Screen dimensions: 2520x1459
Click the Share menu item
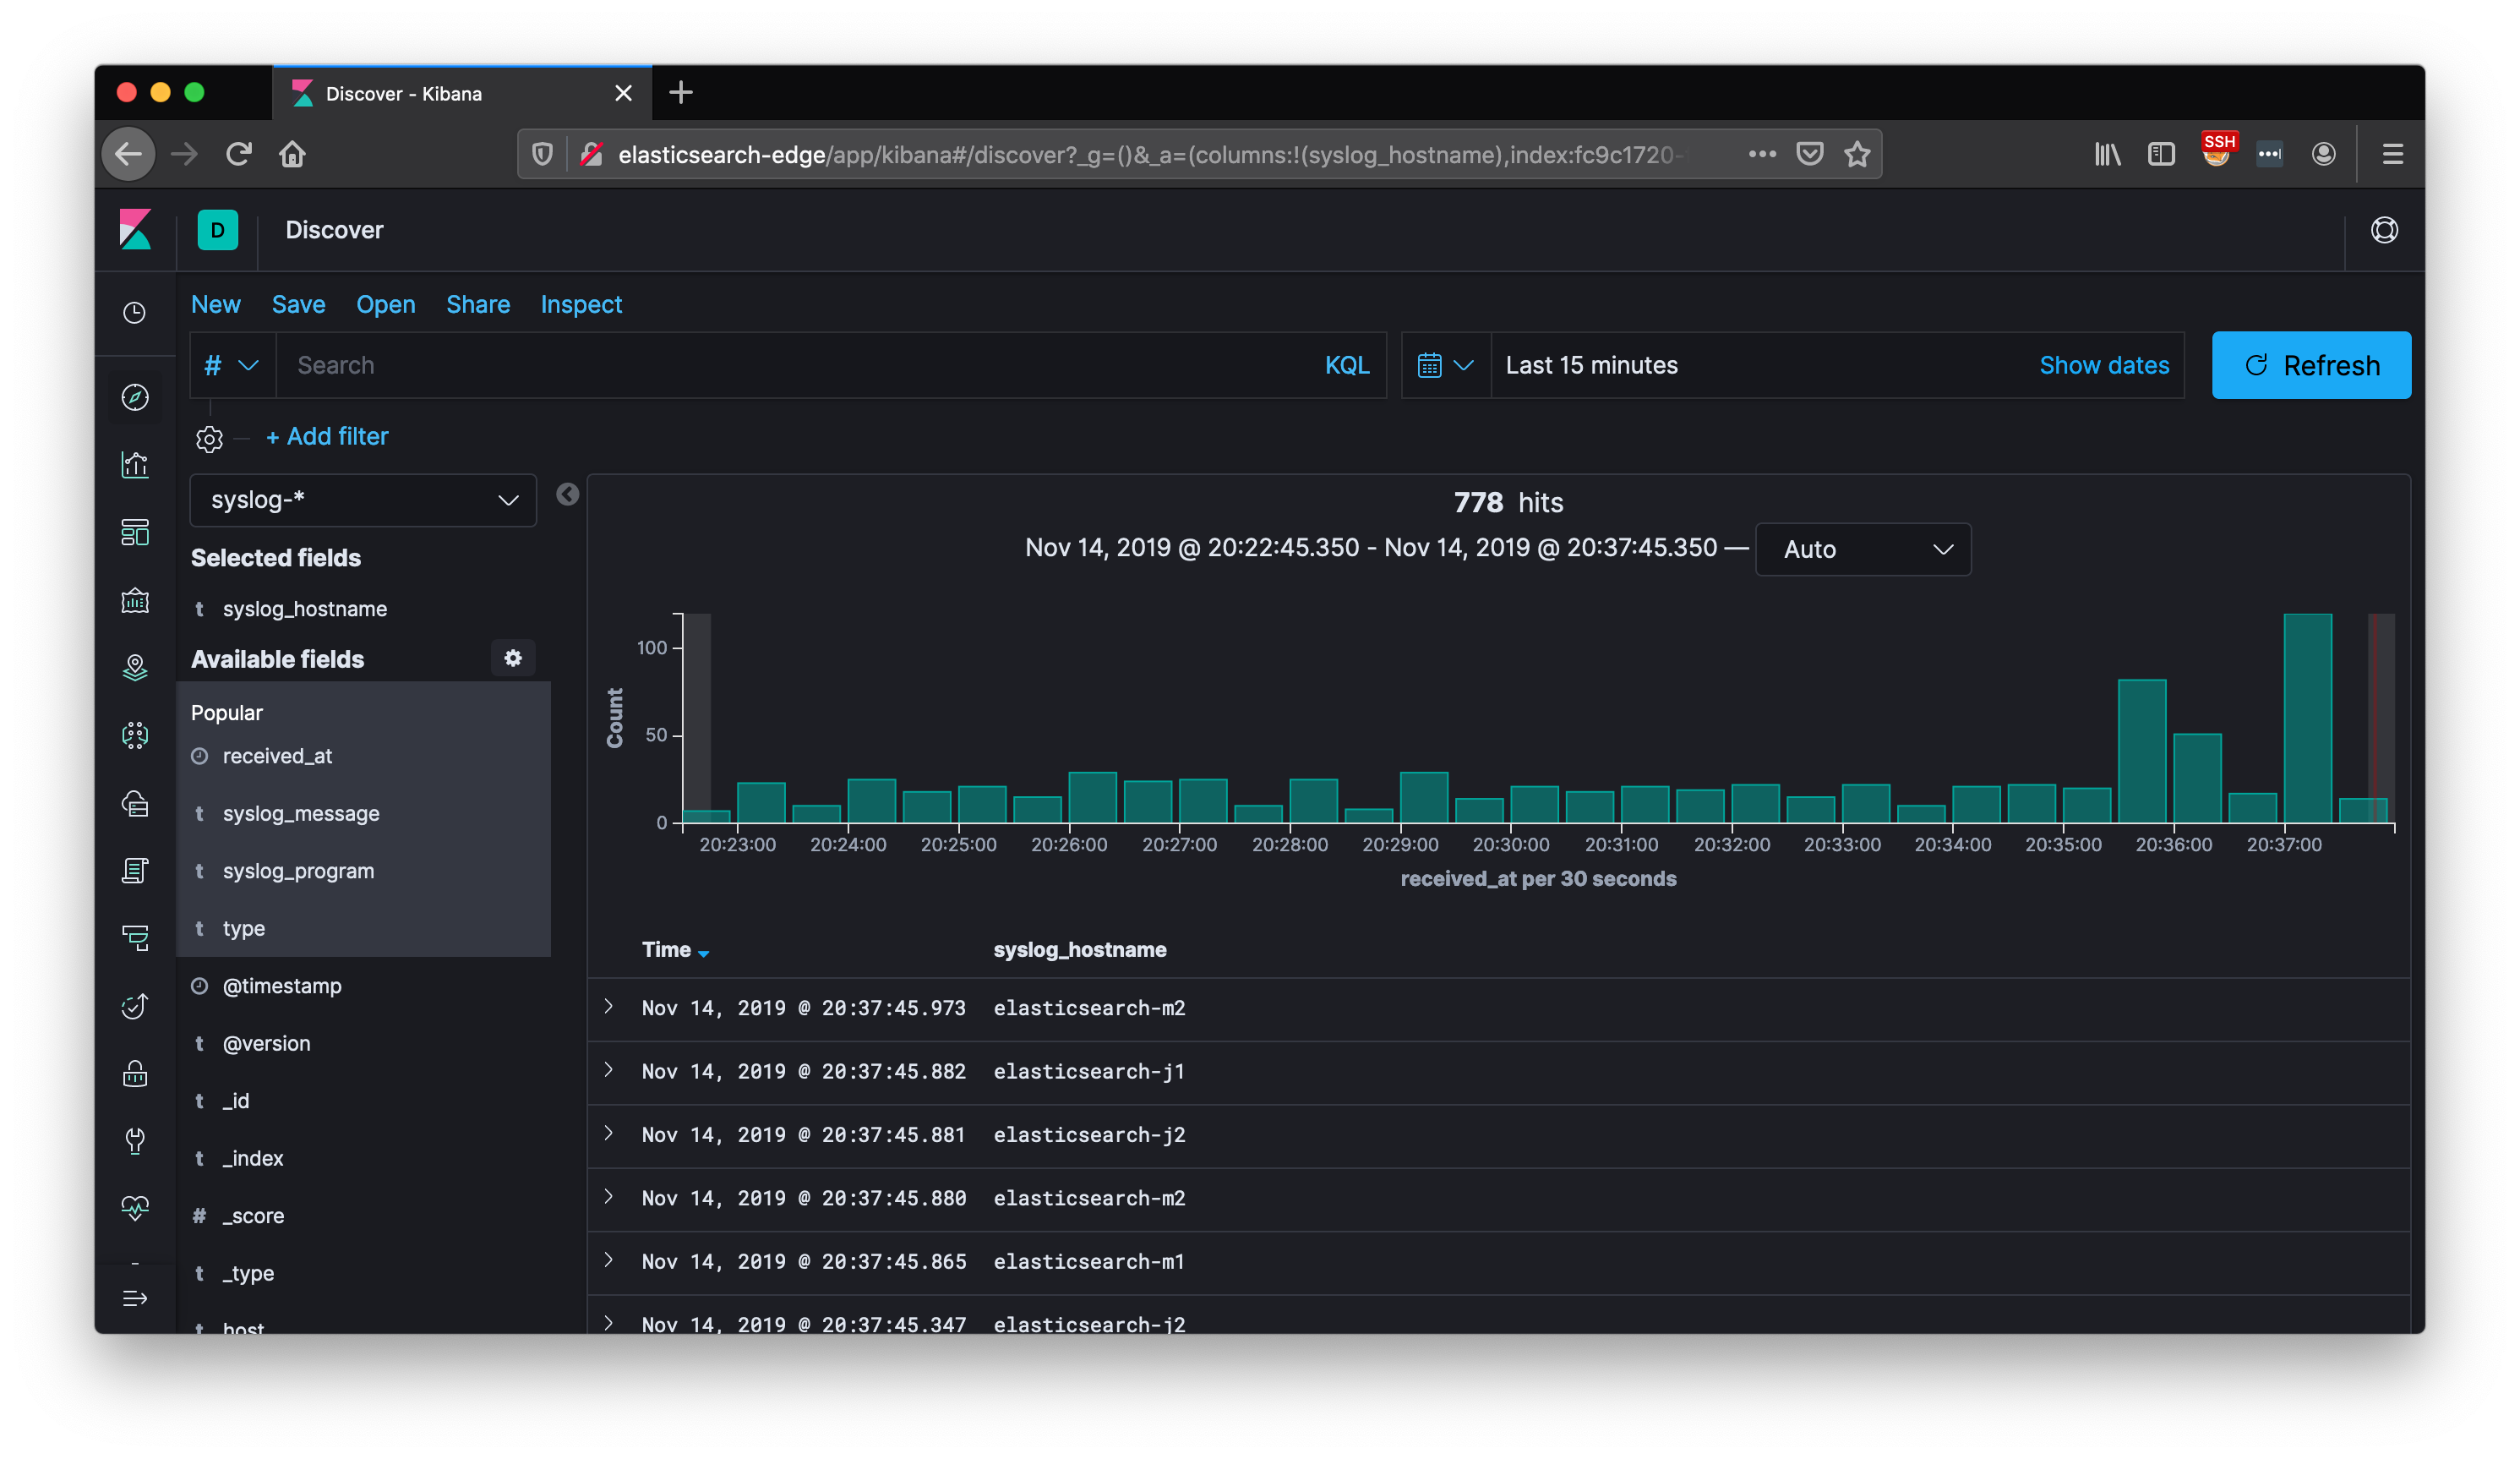(478, 304)
